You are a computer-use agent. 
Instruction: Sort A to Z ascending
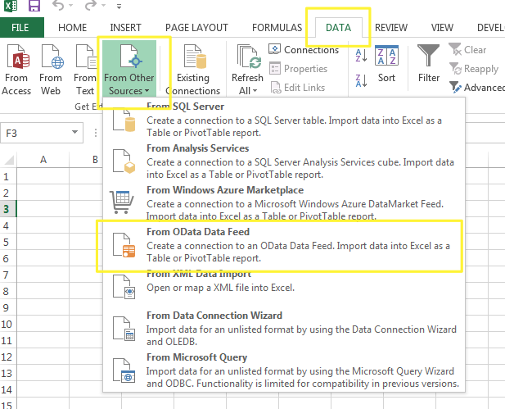pyautogui.click(x=362, y=55)
